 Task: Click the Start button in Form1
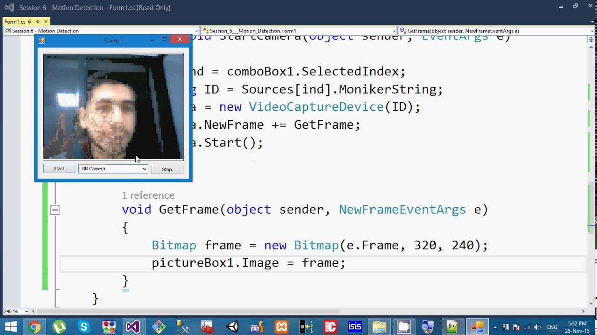[x=59, y=169]
